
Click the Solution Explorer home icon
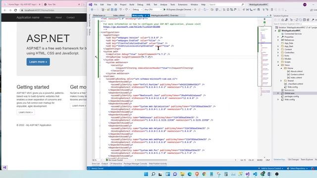283,20
